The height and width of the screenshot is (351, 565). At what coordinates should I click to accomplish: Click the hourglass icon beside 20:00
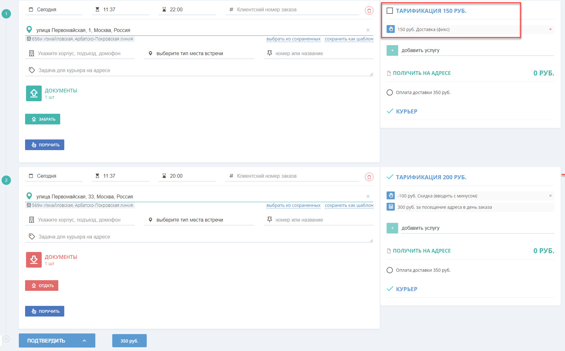164,176
